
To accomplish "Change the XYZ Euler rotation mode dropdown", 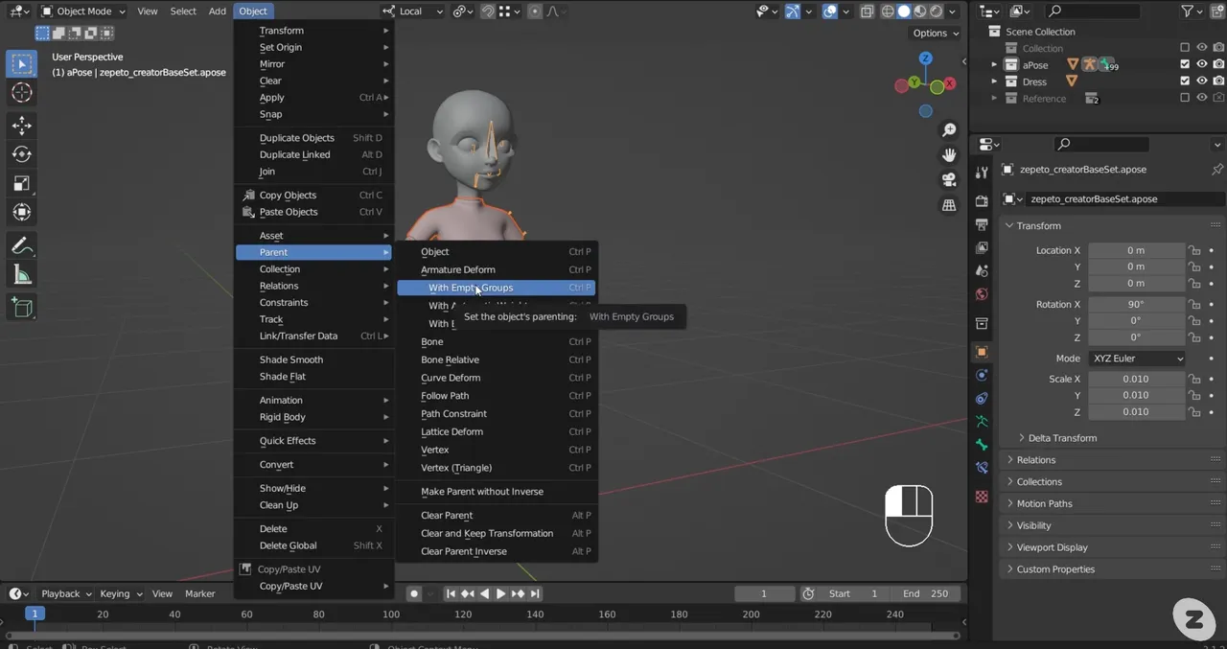I will coord(1137,358).
